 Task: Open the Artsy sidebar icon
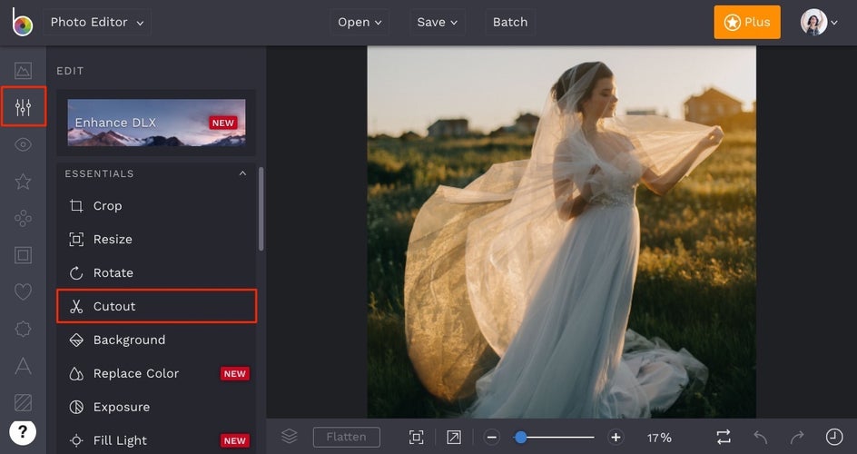[x=23, y=219]
